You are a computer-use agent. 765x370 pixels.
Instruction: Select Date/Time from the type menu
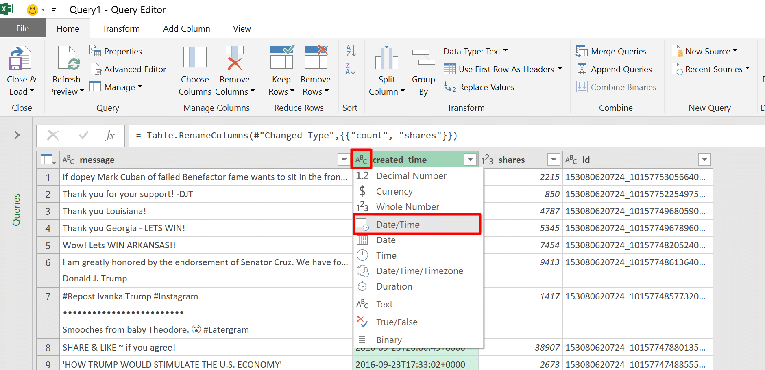click(417, 225)
